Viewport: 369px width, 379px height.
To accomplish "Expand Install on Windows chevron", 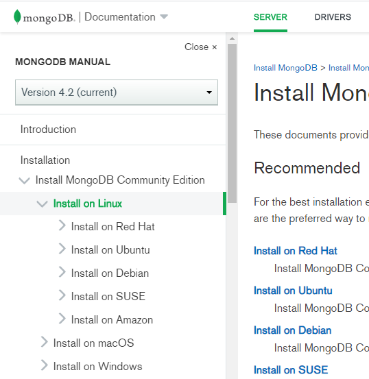I will [45, 365].
